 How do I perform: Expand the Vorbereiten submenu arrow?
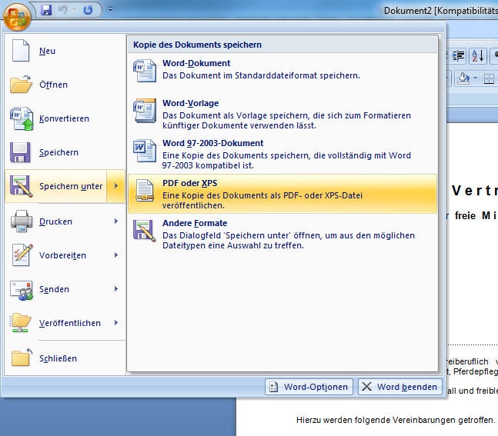click(116, 255)
